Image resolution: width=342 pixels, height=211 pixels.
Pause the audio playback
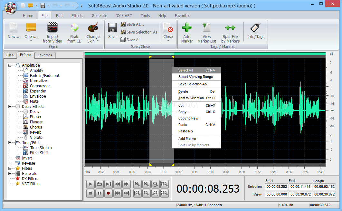coord(99,193)
